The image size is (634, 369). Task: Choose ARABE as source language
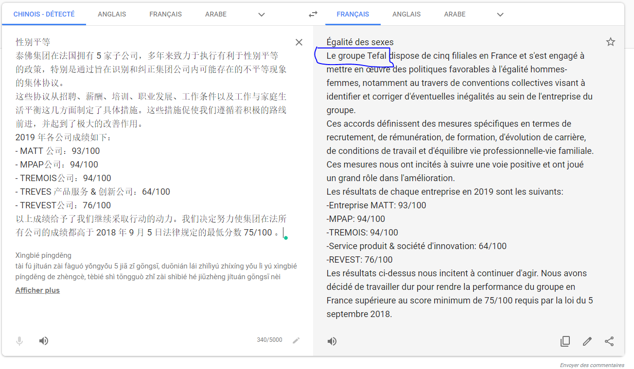point(216,14)
